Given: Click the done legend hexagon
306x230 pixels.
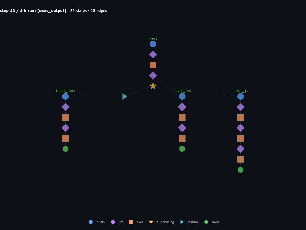Looking at the screenshot, I should (x=206, y=222).
